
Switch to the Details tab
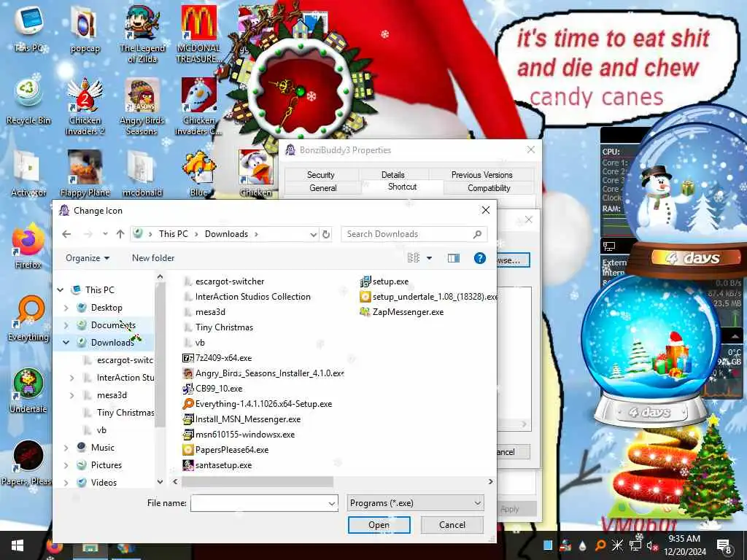[393, 175]
